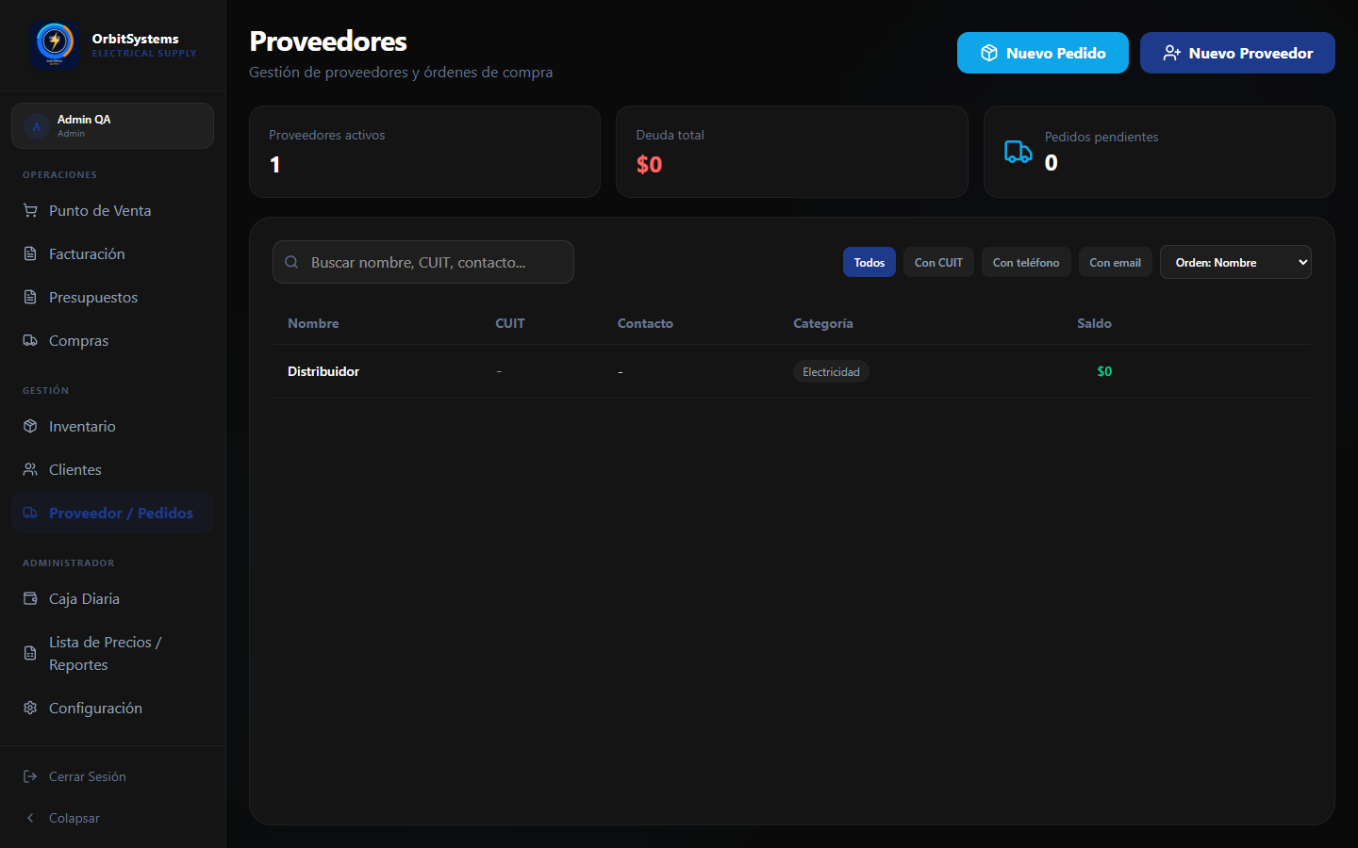Click the logout icon beside Cerrar Sesión
Viewport: 1358px width, 848px height.
click(30, 776)
